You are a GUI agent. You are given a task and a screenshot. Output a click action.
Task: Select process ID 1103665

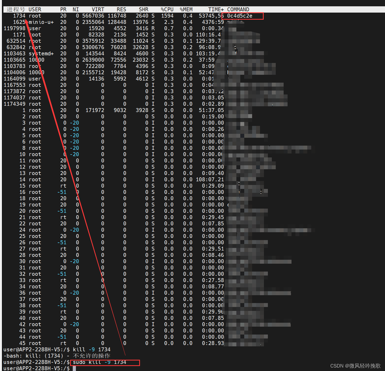[14, 60]
